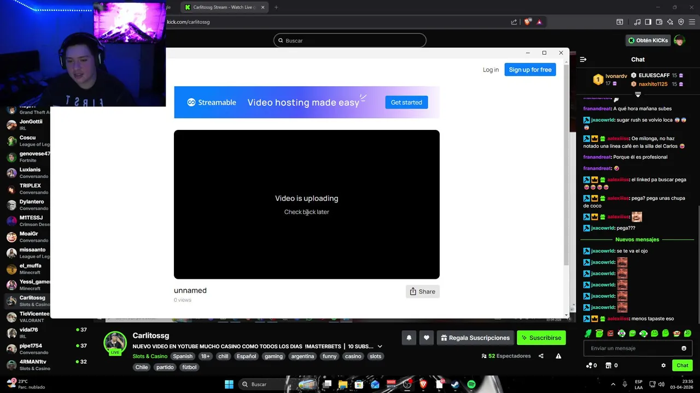The width and height of the screenshot is (700, 393).
Task: Click the Brave shield icon in address bar
Action: point(527,22)
